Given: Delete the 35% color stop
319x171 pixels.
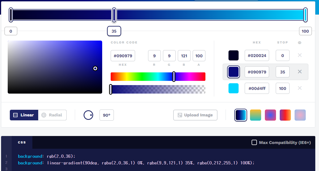Looking at the screenshot, I should click(300, 72).
